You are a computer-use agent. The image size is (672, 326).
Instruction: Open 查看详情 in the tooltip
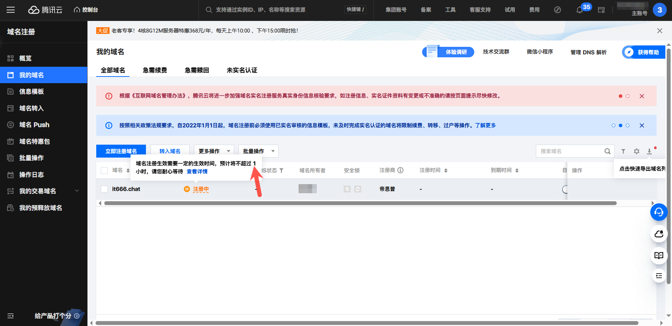[x=197, y=172]
